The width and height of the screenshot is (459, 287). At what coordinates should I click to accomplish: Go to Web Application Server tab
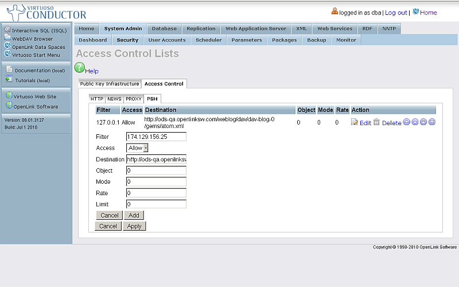coord(256,29)
